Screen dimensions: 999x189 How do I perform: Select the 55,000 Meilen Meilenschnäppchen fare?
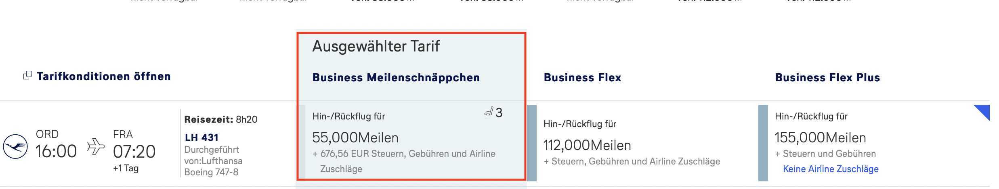click(355, 138)
